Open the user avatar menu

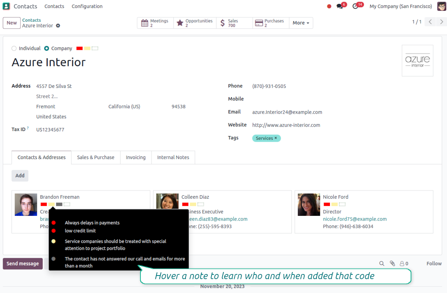(441, 6)
